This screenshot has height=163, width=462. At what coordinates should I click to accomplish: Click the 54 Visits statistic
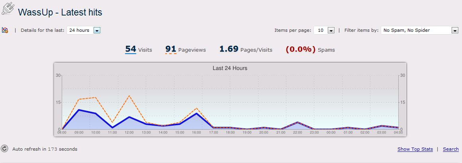(139, 49)
